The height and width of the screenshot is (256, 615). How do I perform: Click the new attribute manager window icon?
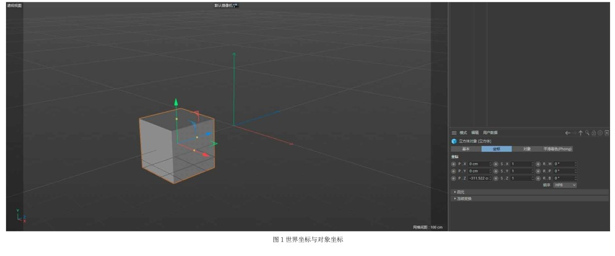[607, 133]
